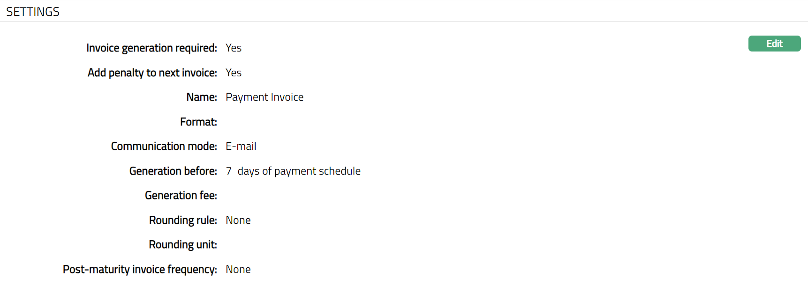Viewport: 808px width, 287px height.
Task: Select the 'Communication mode' label
Action: 164,146
